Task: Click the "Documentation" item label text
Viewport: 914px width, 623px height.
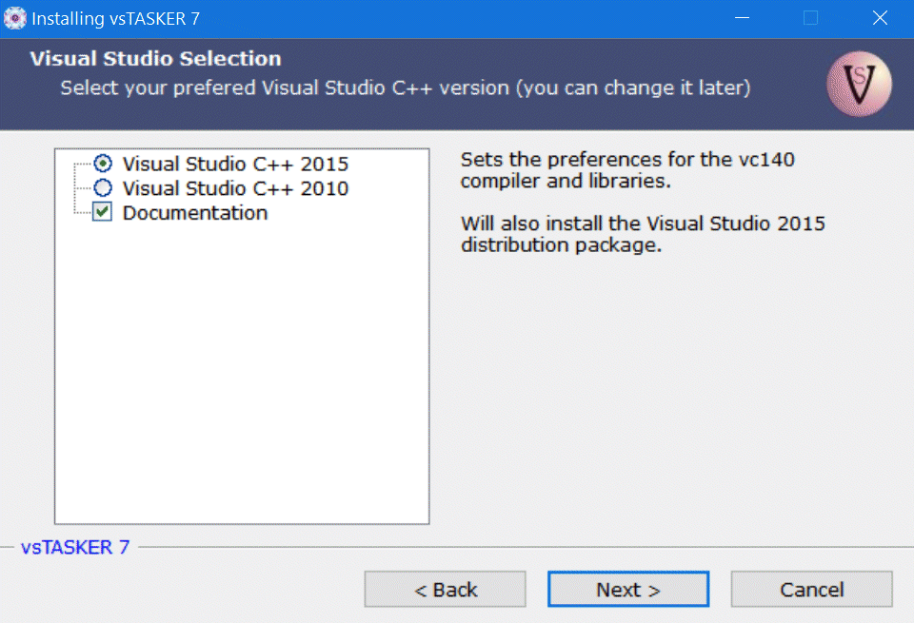Action: click(195, 213)
